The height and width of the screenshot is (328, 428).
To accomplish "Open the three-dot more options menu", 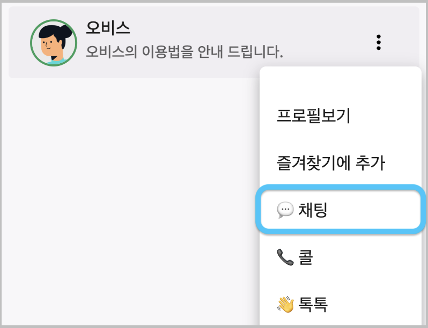I will coord(378,42).
